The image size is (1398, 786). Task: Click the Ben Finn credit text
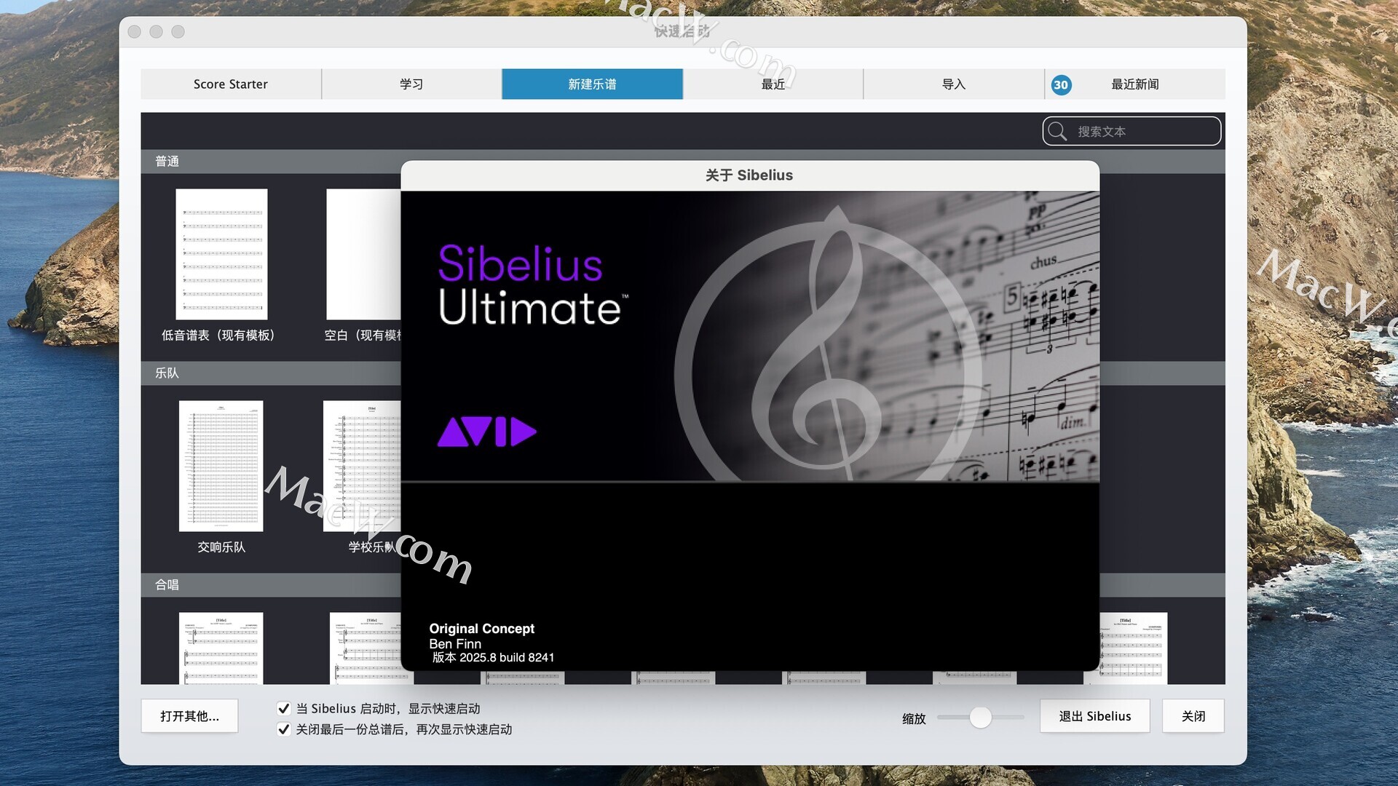(x=455, y=643)
